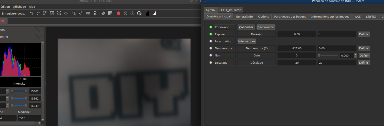
Task: Open the Affichage menu
Action: pos(19,7)
